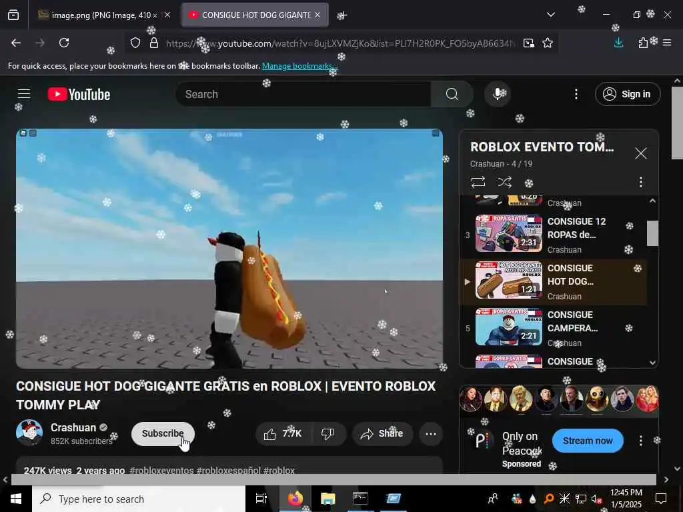Share this video
This screenshot has width=683, height=512.
[382, 433]
